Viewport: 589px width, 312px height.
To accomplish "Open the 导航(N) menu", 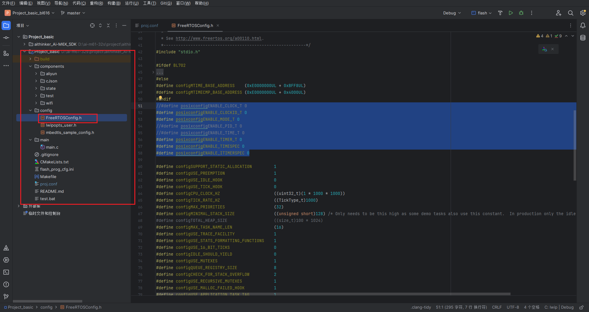I will 61,3.
